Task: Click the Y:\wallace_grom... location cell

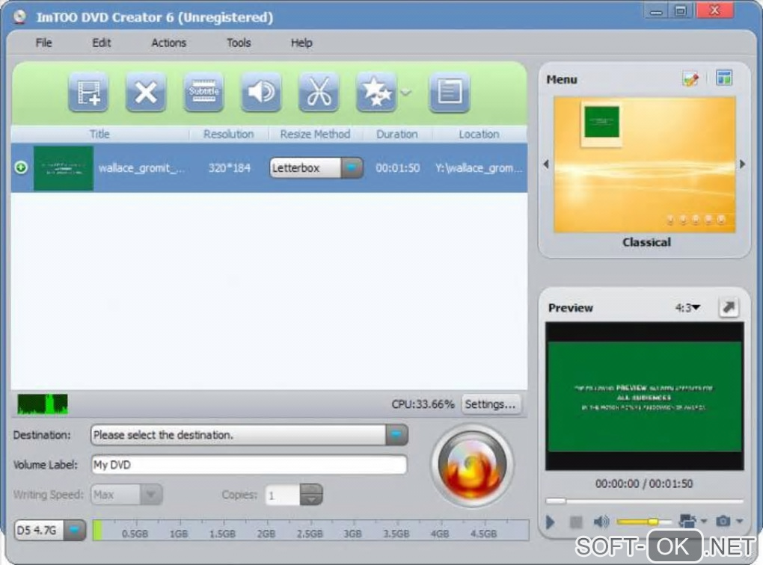Action: (479, 168)
